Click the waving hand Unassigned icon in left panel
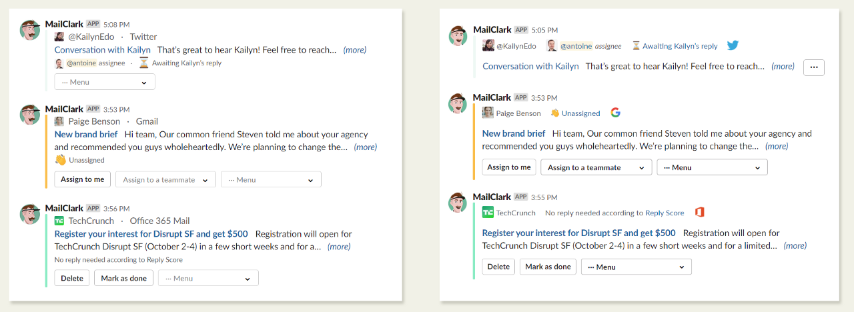Image resolution: width=854 pixels, height=312 pixels. pyautogui.click(x=60, y=160)
